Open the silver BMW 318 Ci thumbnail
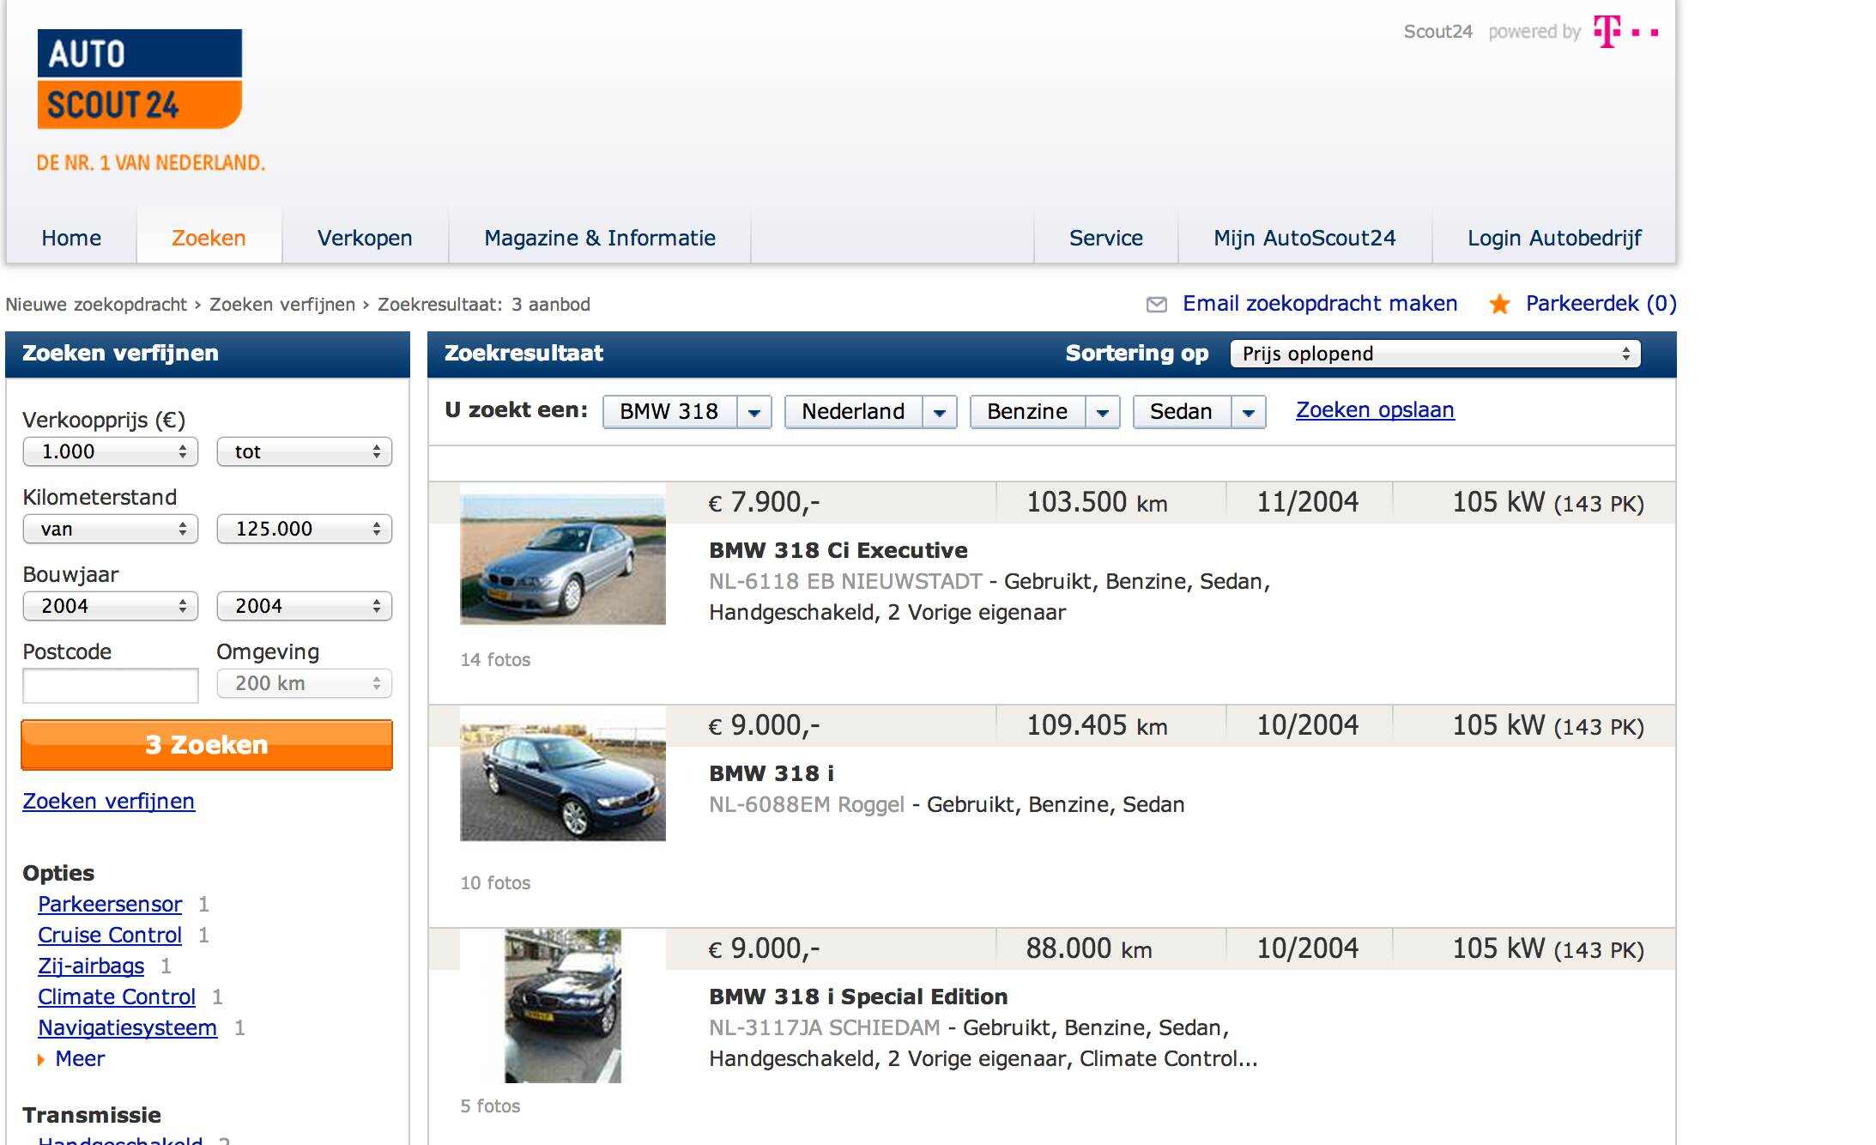 [x=563, y=560]
